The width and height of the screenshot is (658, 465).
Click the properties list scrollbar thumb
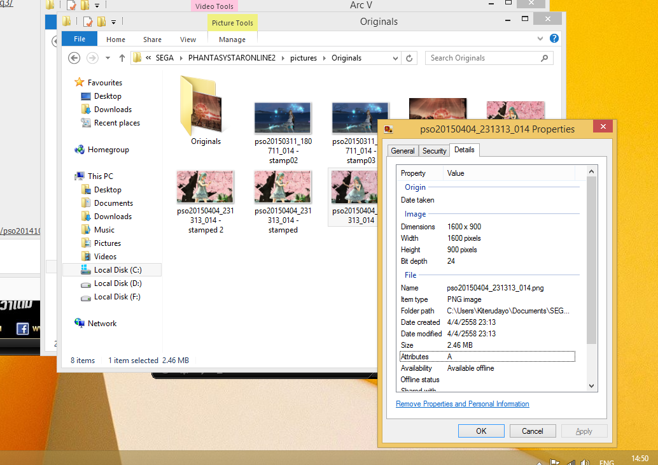point(591,261)
